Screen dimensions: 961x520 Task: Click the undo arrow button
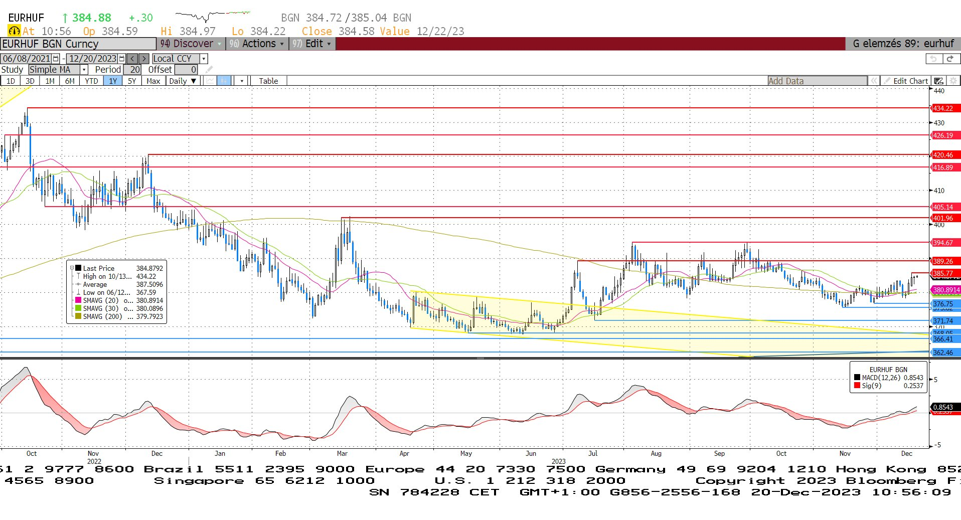933,59
